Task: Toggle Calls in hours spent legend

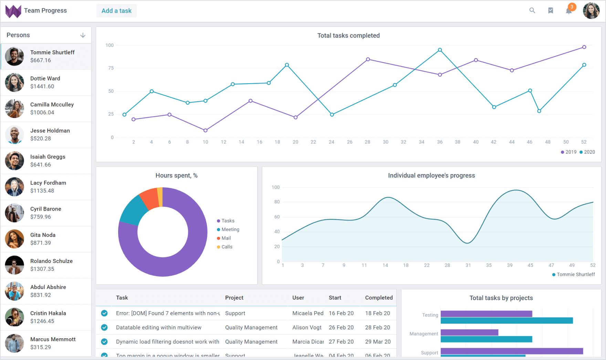Action: (224, 247)
